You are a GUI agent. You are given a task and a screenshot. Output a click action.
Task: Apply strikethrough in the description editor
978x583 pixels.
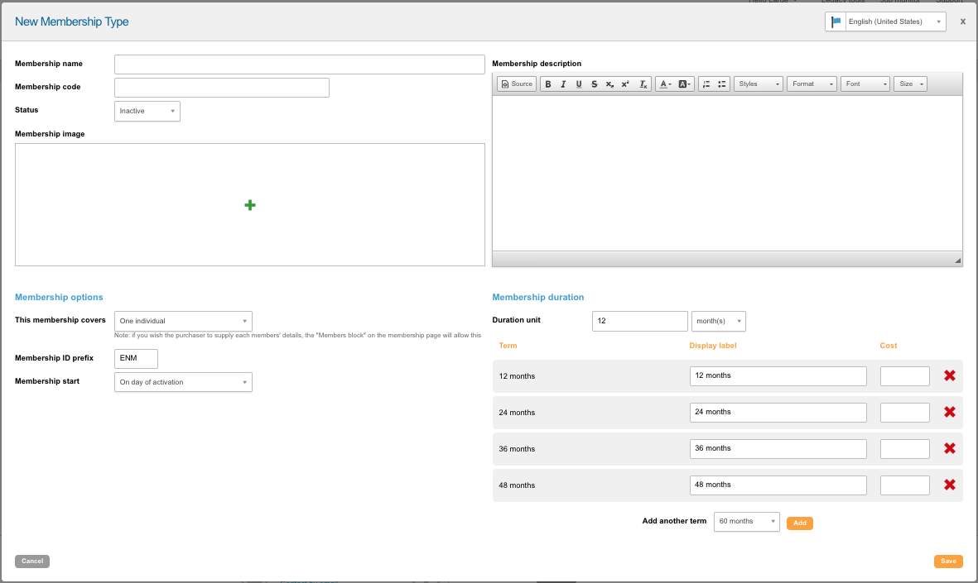coord(594,84)
